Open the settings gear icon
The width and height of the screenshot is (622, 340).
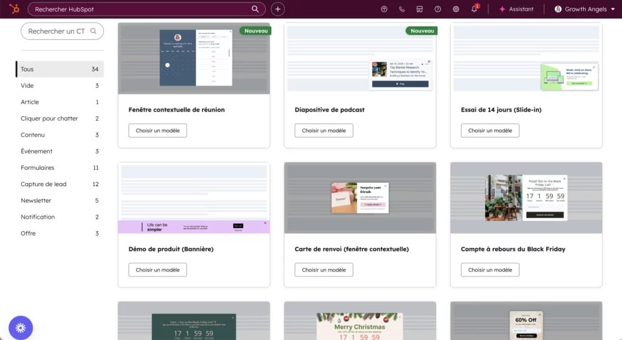tap(456, 9)
